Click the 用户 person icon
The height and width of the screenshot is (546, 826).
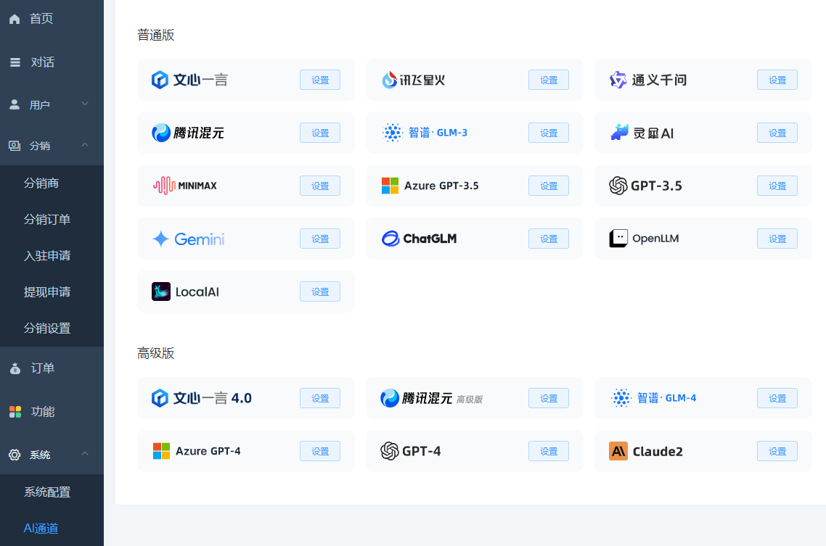coord(15,104)
